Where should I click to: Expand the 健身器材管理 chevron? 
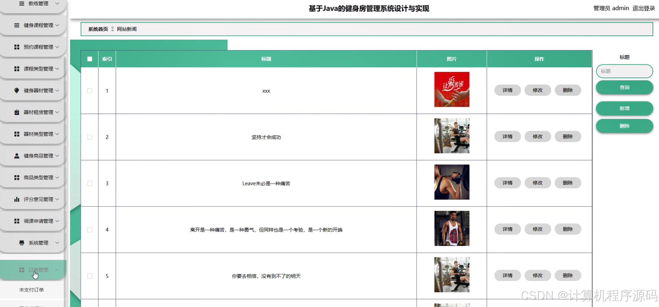pos(57,90)
